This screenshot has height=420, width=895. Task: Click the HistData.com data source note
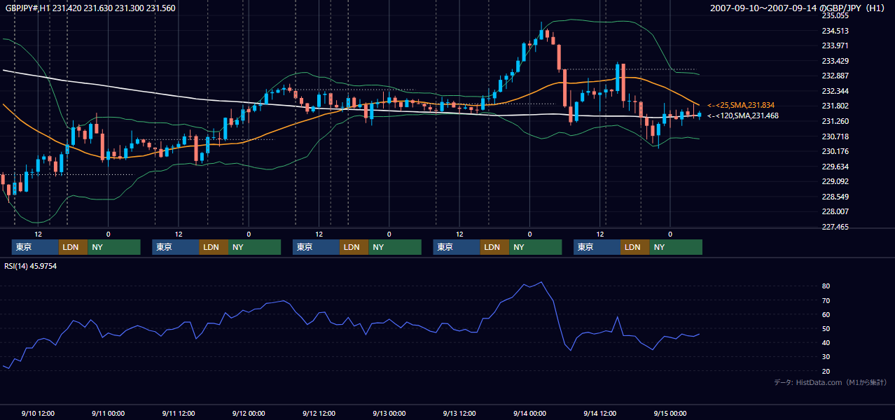[831, 382]
